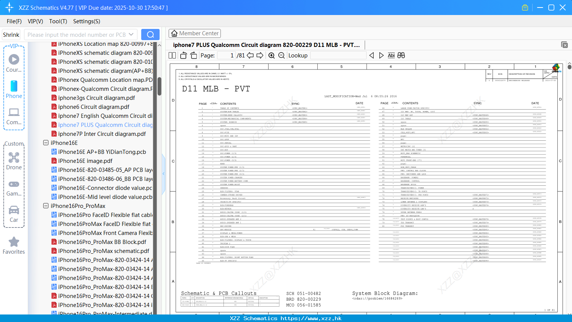Open the Settings(S) menu
Viewport: 572px width, 322px height.
pyautogui.click(x=87, y=21)
